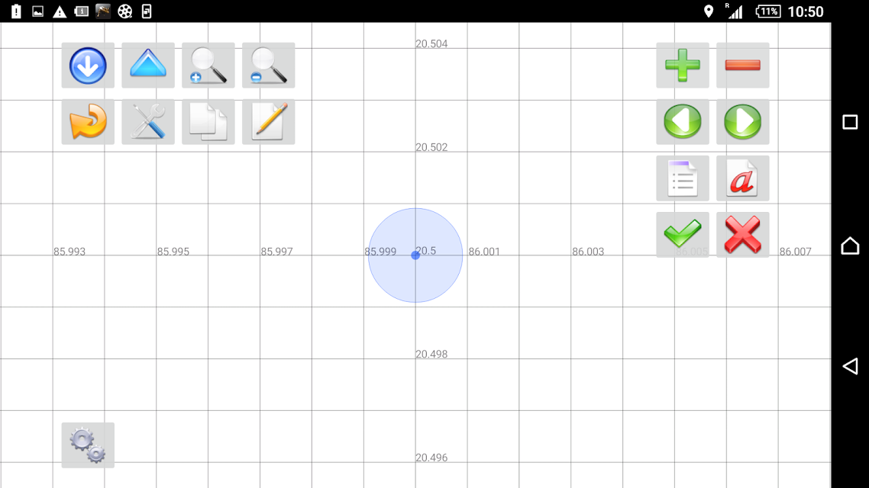Screen dimensions: 869x488
Task: Tap the orange curved arrow icon
Action: pyautogui.click(x=88, y=122)
